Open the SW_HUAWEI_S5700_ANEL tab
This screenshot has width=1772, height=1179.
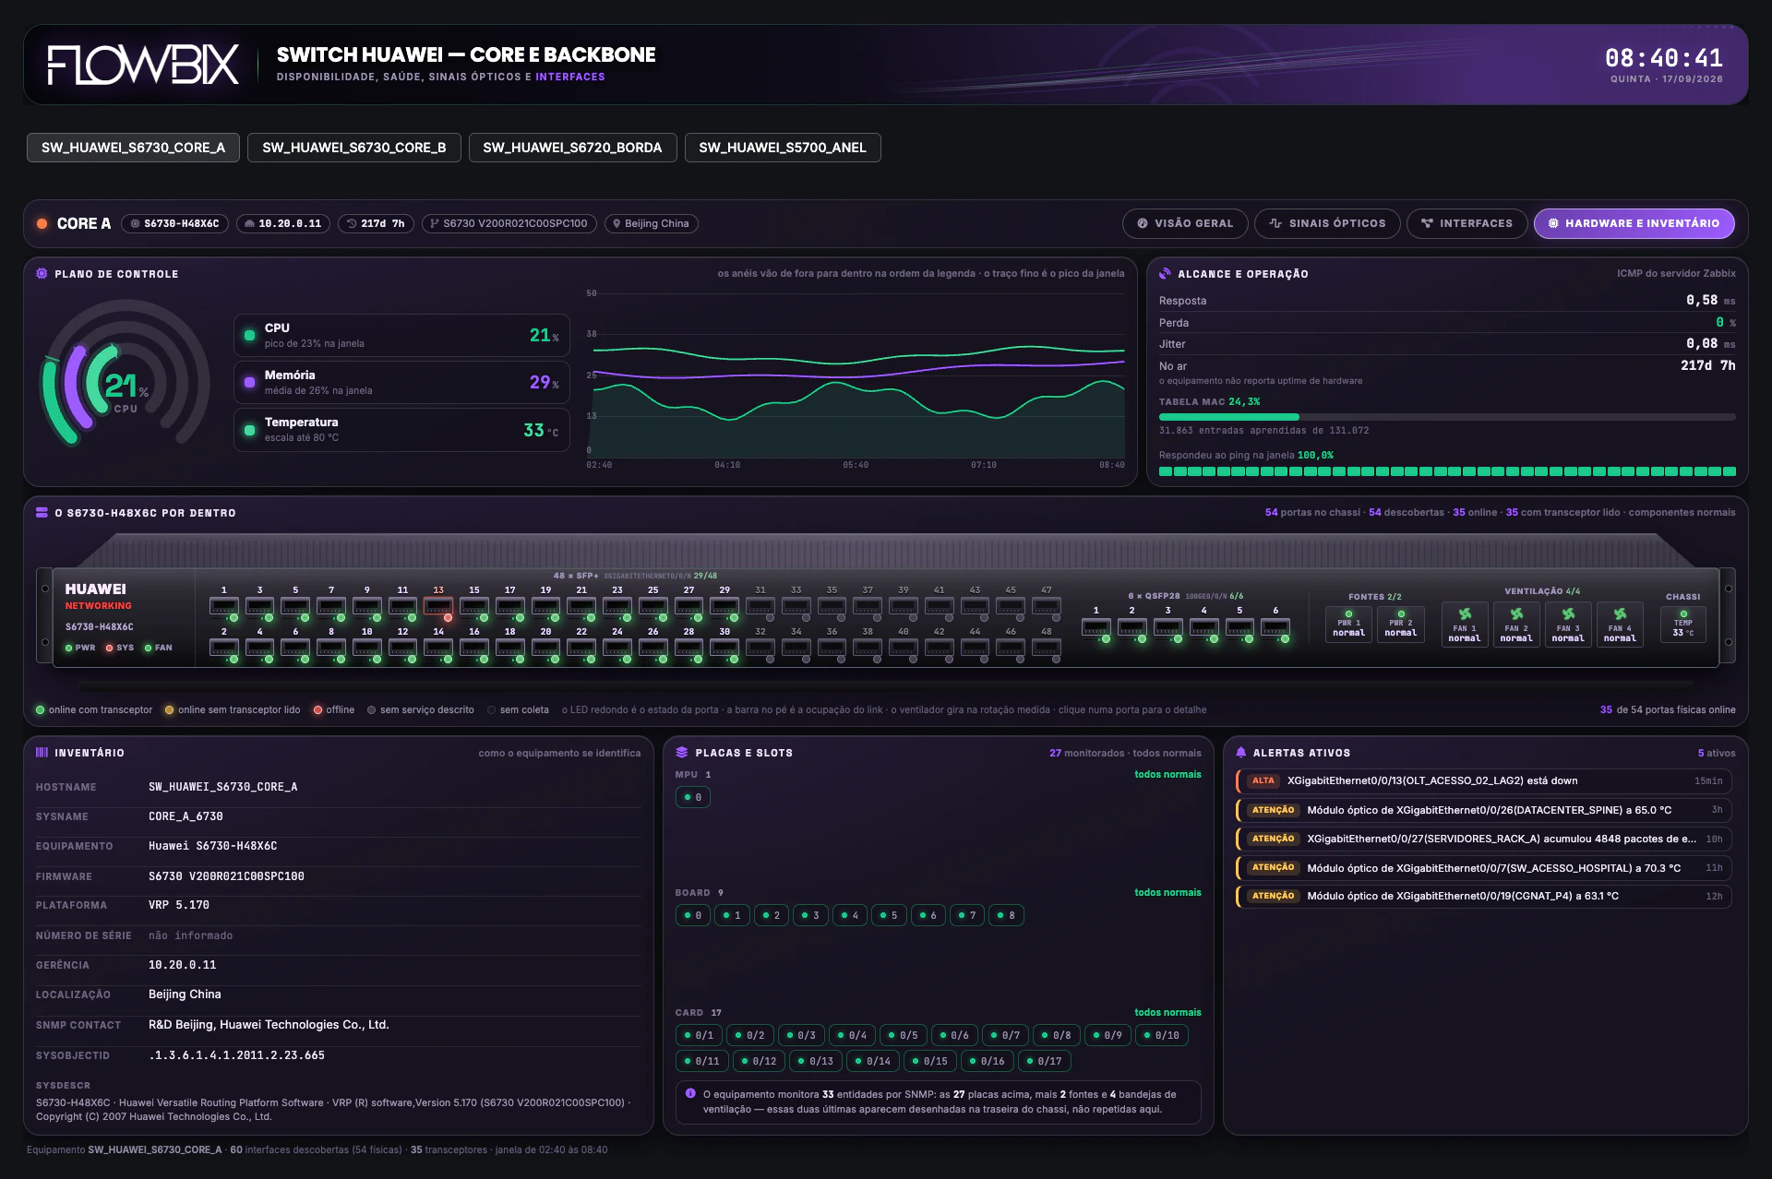coord(783,148)
